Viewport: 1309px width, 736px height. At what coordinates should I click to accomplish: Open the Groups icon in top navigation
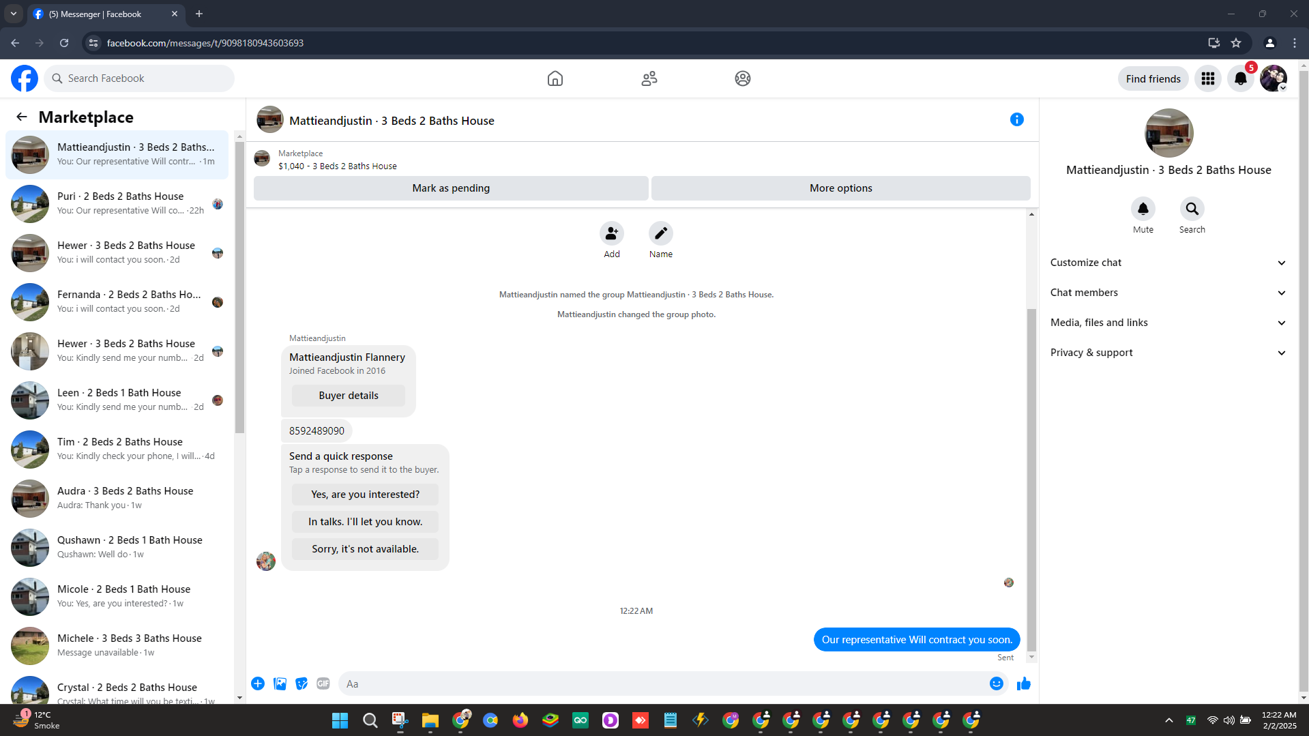coord(743,78)
